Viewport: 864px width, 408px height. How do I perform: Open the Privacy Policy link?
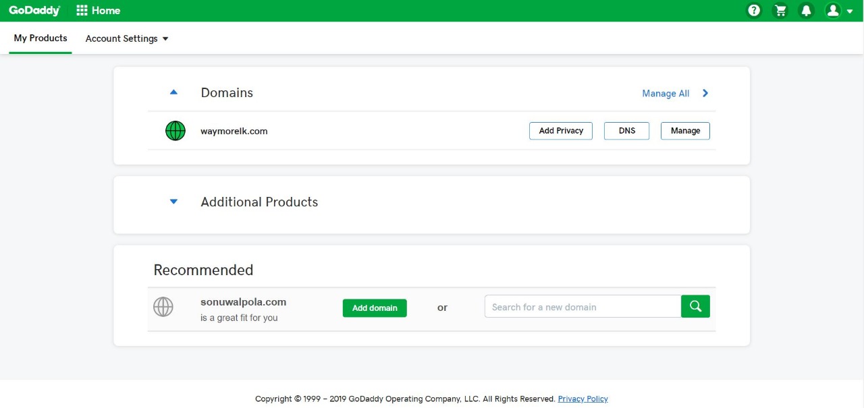tap(583, 399)
